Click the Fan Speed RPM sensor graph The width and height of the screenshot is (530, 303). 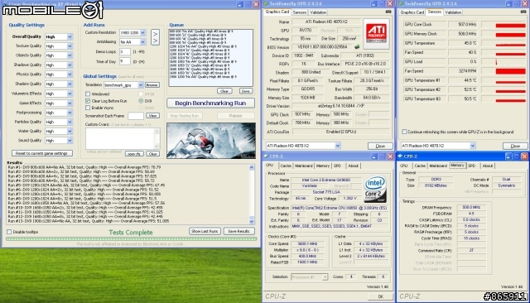[x=503, y=71]
